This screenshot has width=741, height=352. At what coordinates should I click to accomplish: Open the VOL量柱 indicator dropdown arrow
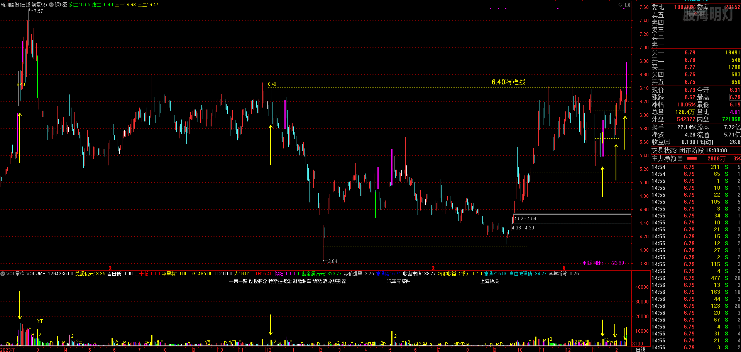(x=3, y=274)
